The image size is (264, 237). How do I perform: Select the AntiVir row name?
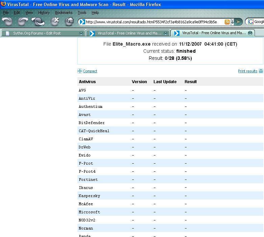pos(87,98)
